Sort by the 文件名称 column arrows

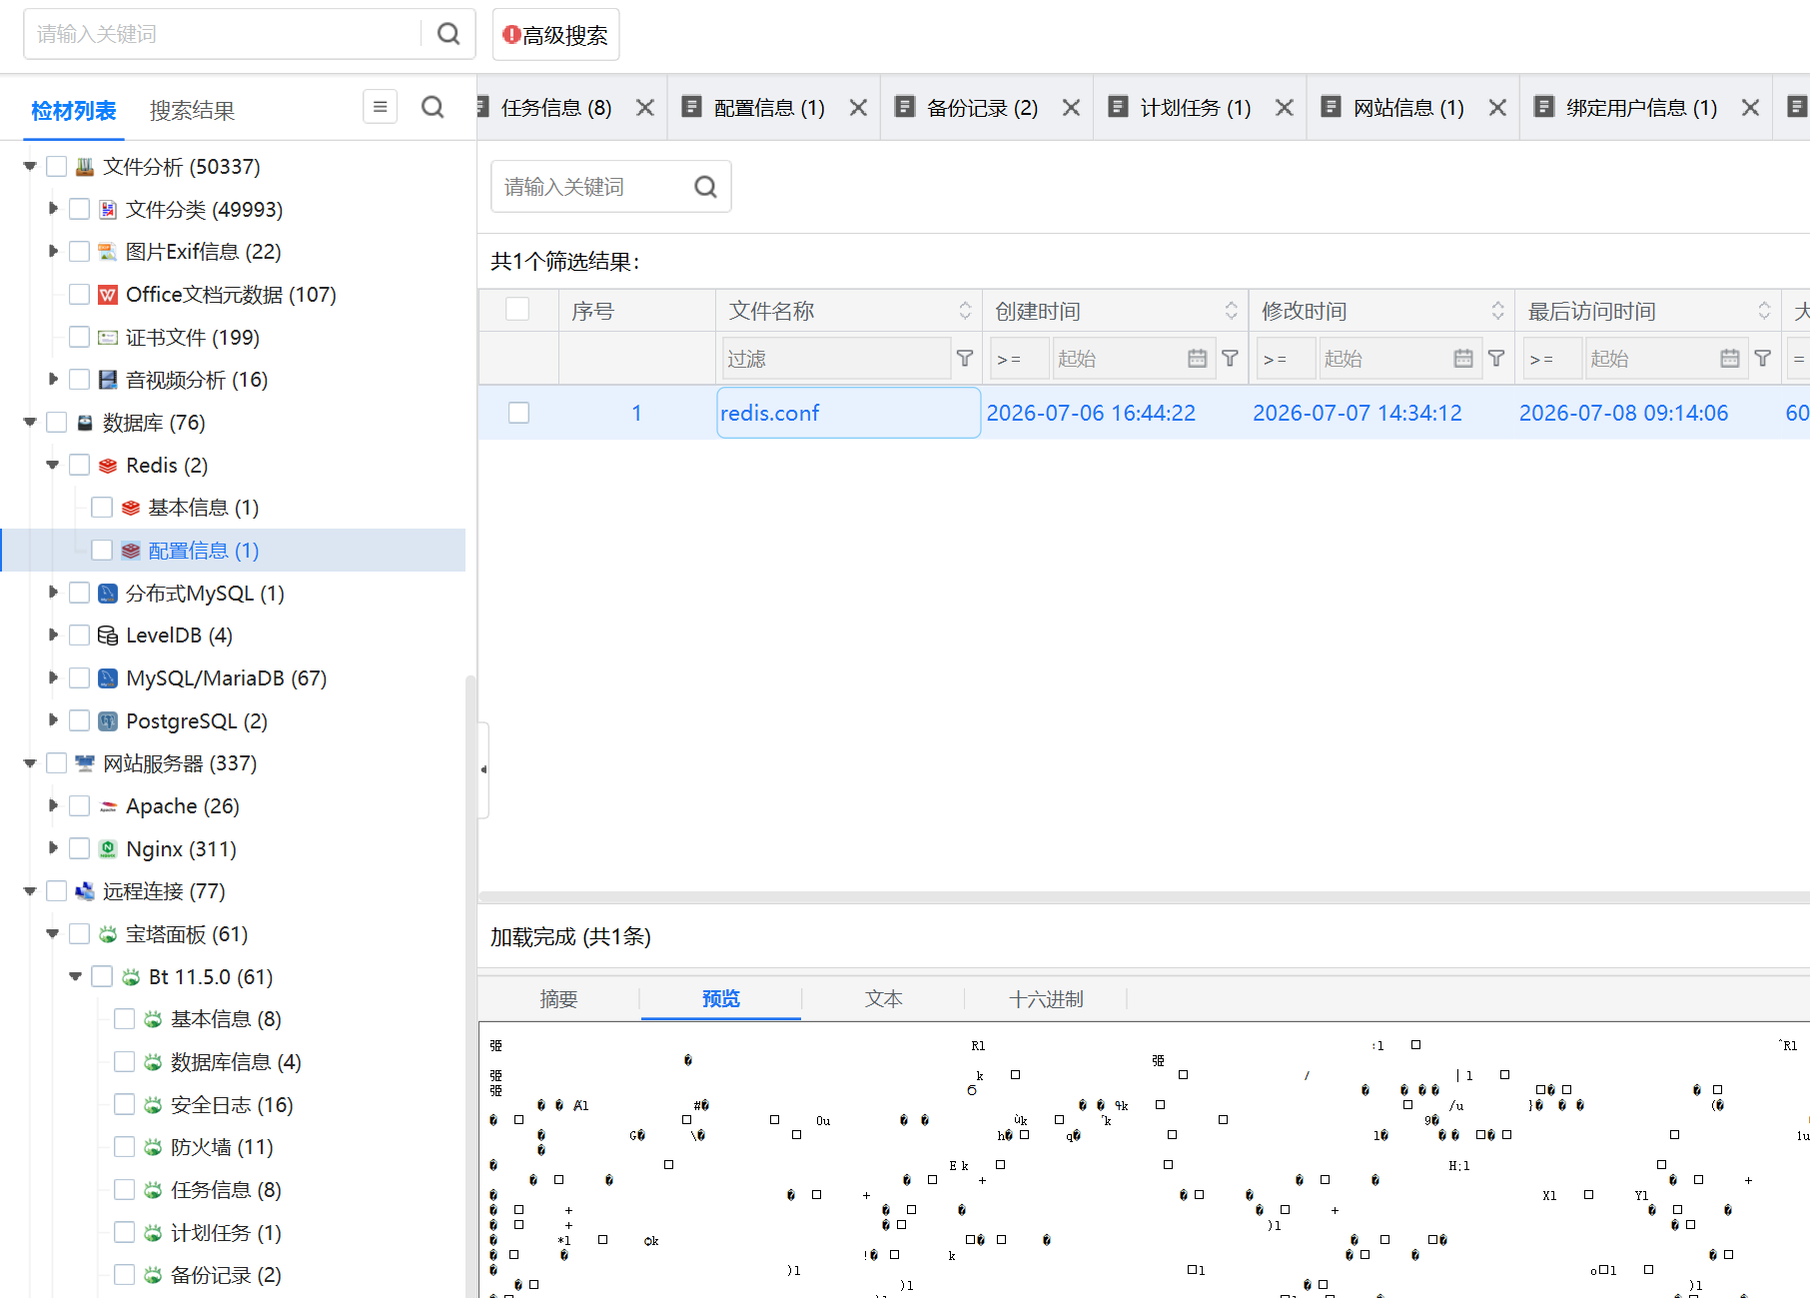965,311
